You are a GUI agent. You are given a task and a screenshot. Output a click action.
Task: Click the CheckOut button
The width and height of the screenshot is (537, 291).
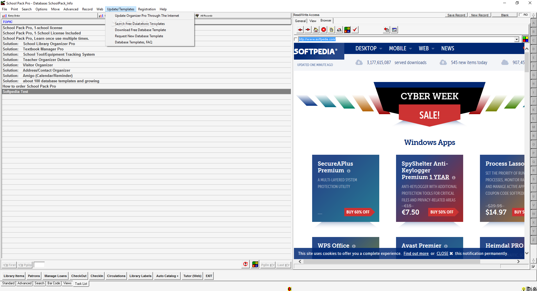pos(79,276)
